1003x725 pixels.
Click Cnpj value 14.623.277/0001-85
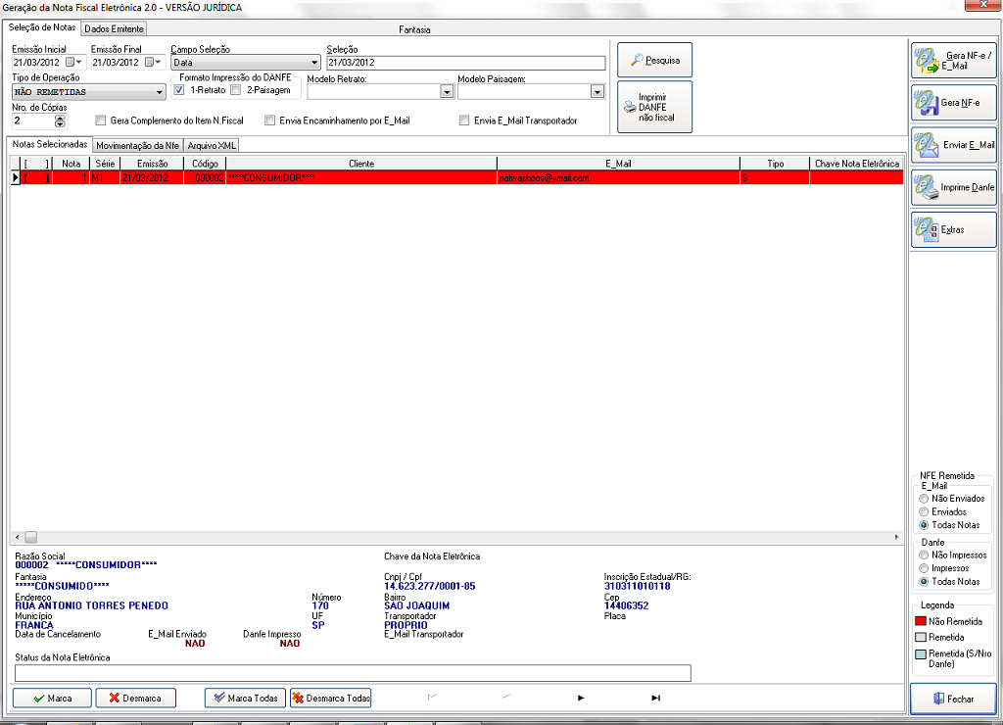(429, 586)
